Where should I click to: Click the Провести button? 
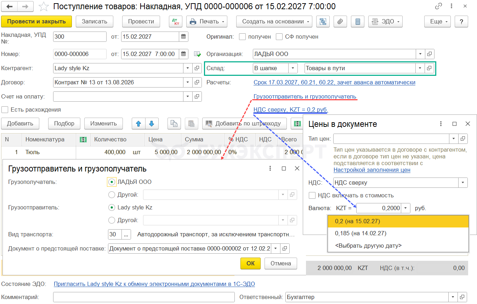(141, 21)
